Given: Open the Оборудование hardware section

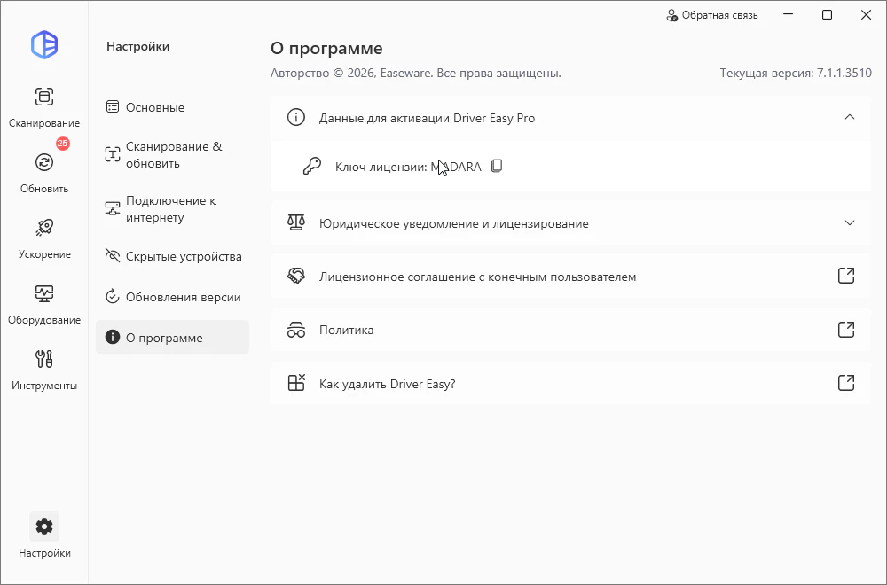Looking at the screenshot, I should 44,302.
